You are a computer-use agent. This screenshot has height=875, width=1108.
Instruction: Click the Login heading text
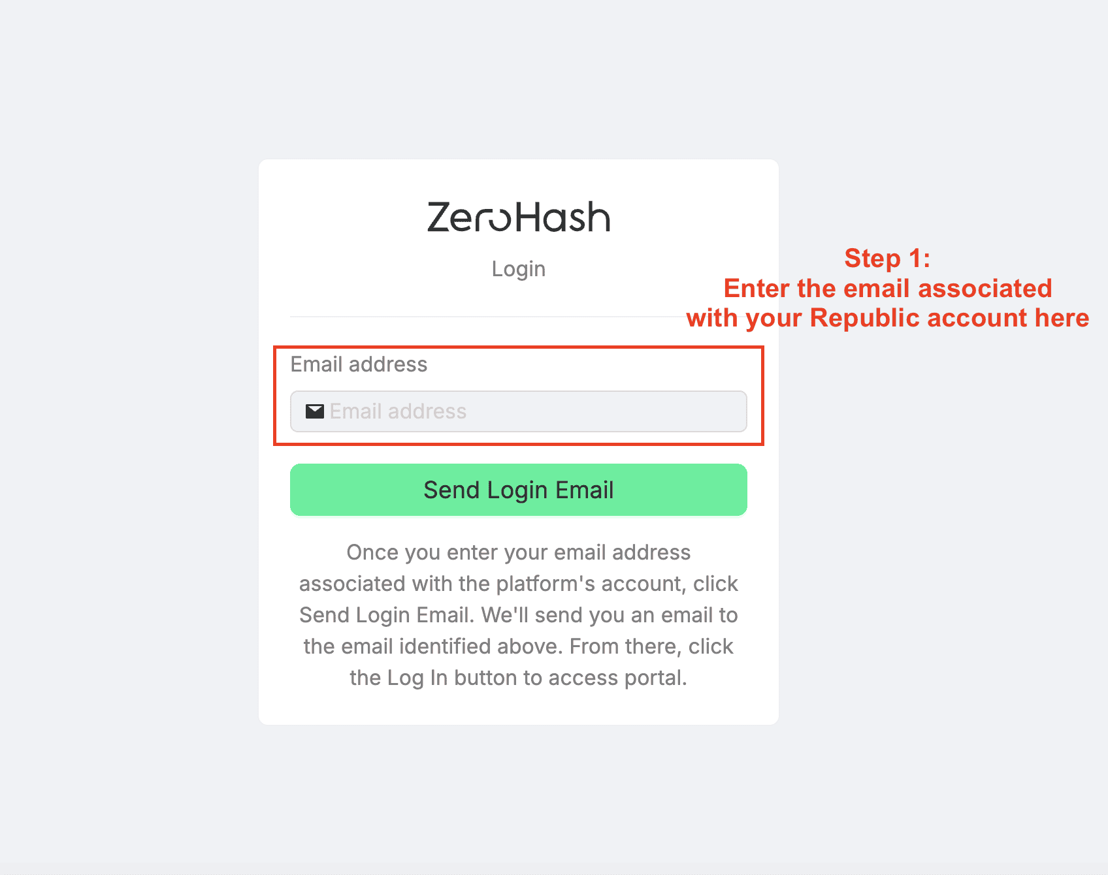(x=519, y=269)
